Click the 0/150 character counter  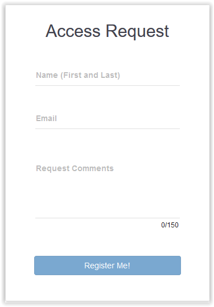point(170,225)
